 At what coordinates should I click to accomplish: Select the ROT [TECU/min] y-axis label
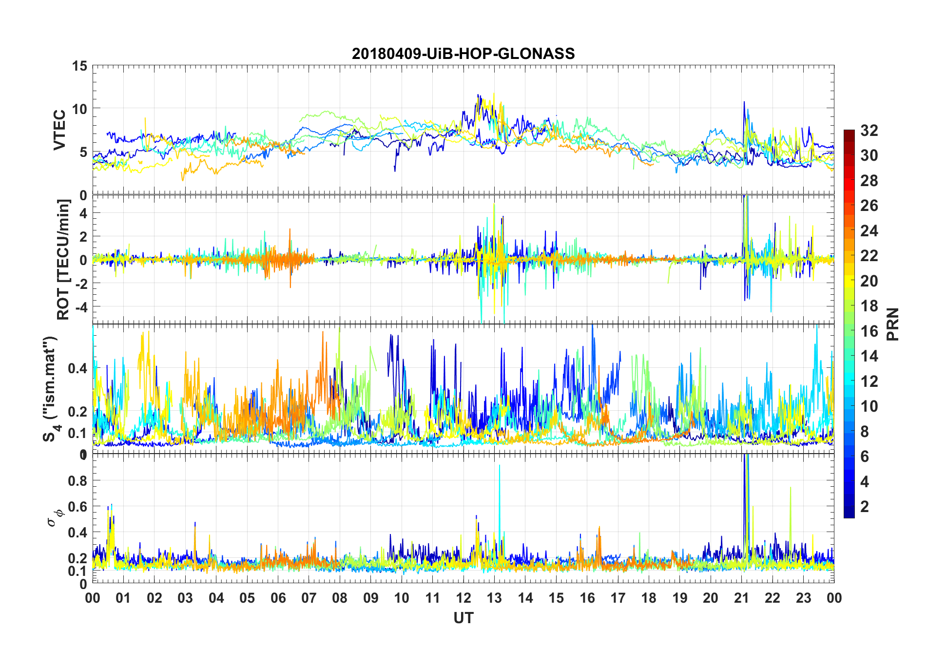pyautogui.click(x=63, y=260)
